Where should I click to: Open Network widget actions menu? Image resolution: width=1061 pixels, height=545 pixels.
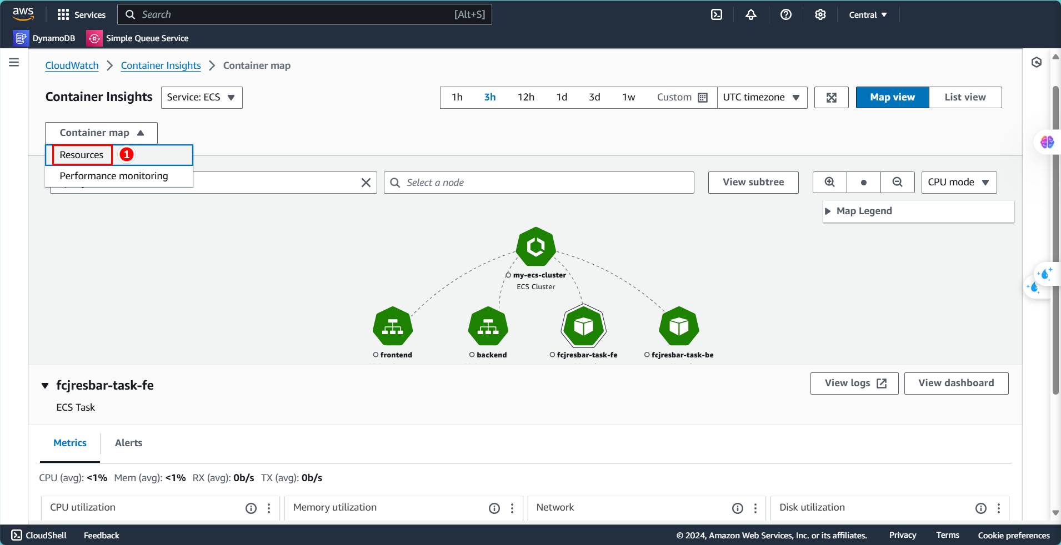(x=755, y=508)
